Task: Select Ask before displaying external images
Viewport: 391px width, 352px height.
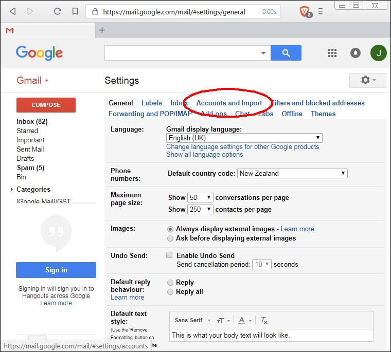Action: click(x=170, y=238)
